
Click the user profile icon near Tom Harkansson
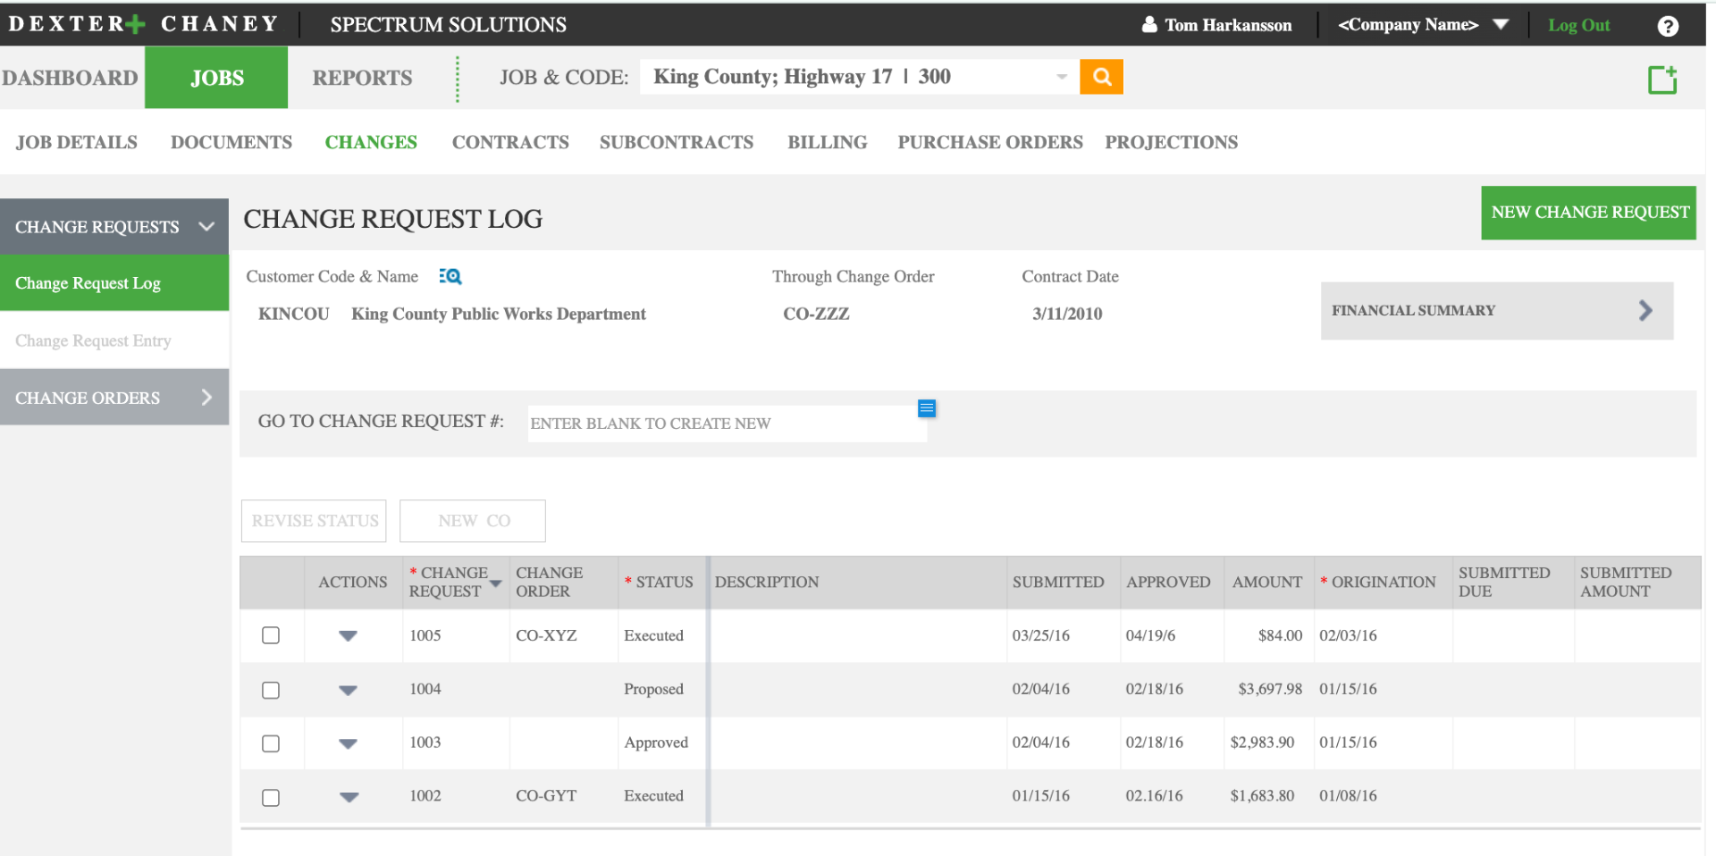1149,25
